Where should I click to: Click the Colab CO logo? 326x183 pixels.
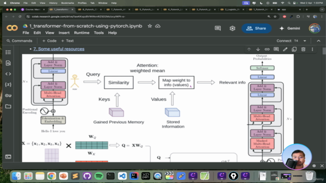coord(12,28)
